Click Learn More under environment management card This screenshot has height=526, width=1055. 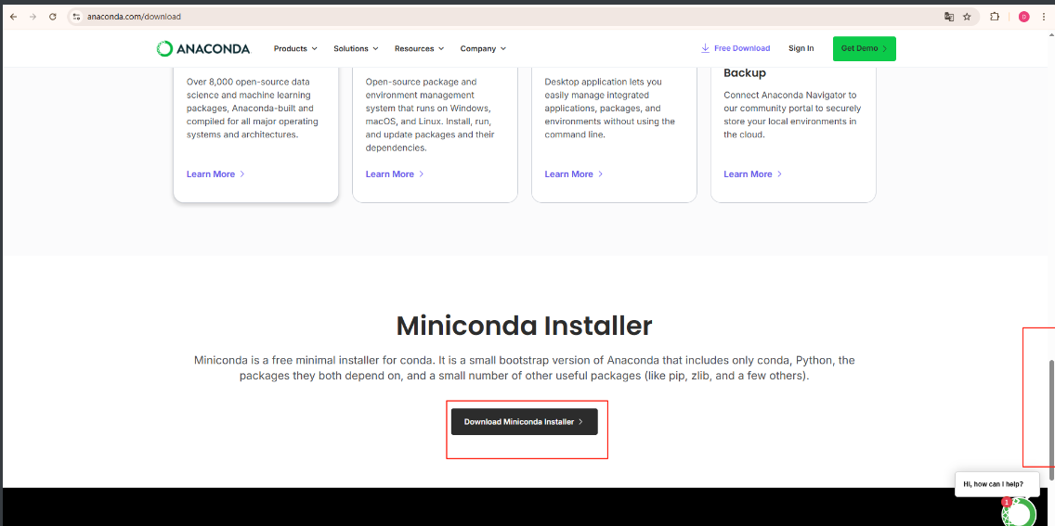pos(395,174)
